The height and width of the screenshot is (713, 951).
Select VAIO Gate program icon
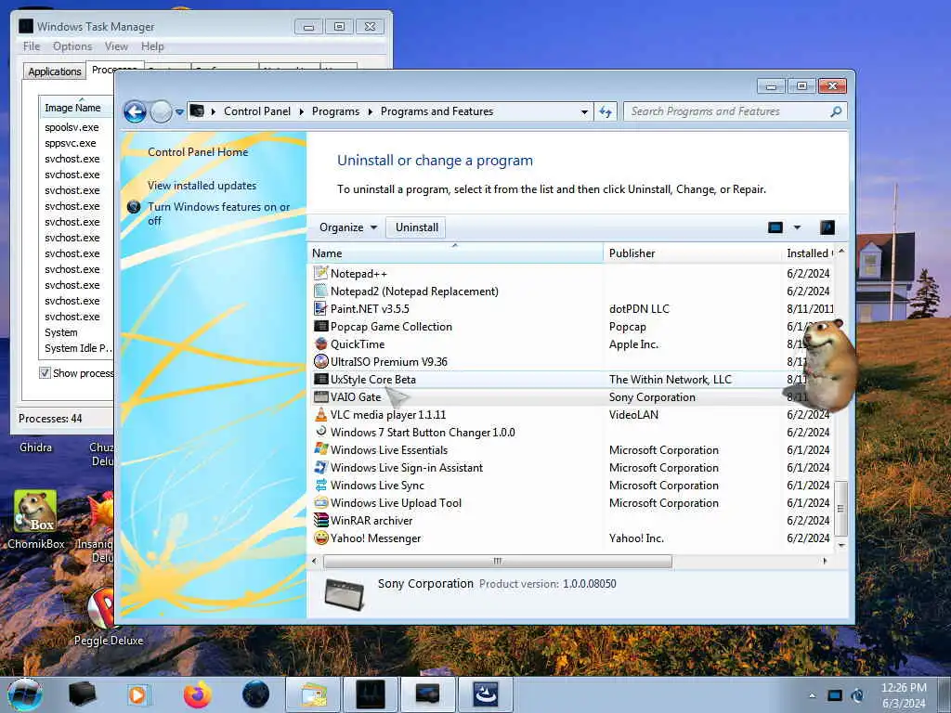(x=320, y=397)
